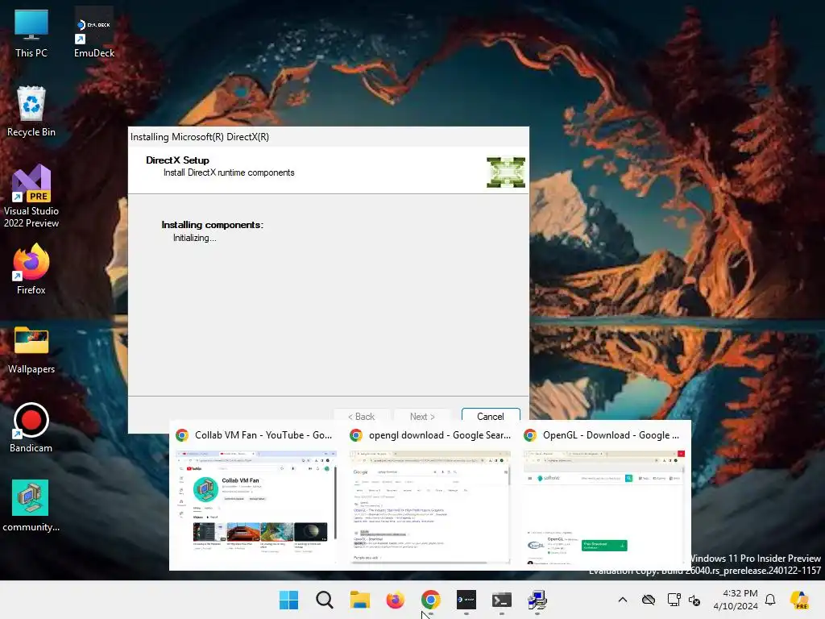Click the Back button in DirectX Setup

[x=362, y=417]
